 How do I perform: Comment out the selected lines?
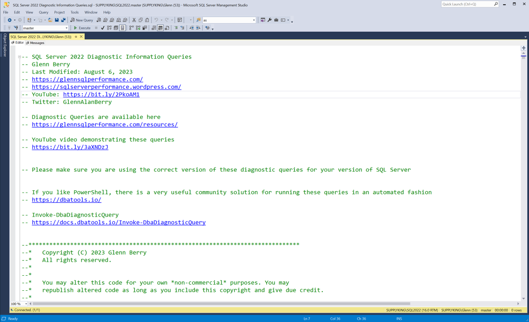click(x=176, y=27)
